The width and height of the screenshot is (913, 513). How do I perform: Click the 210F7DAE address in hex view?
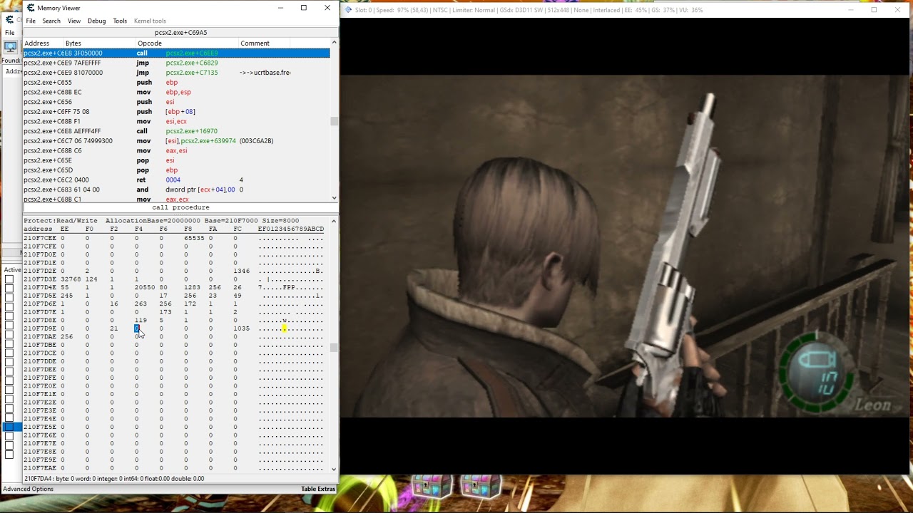pos(40,336)
